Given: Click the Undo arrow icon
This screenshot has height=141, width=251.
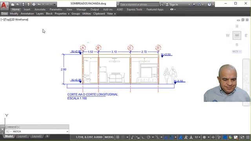Looking at the screenshot, I should coord(39,4).
